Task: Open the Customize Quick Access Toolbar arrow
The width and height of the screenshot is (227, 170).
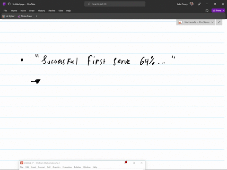Action: [x=36, y=16]
